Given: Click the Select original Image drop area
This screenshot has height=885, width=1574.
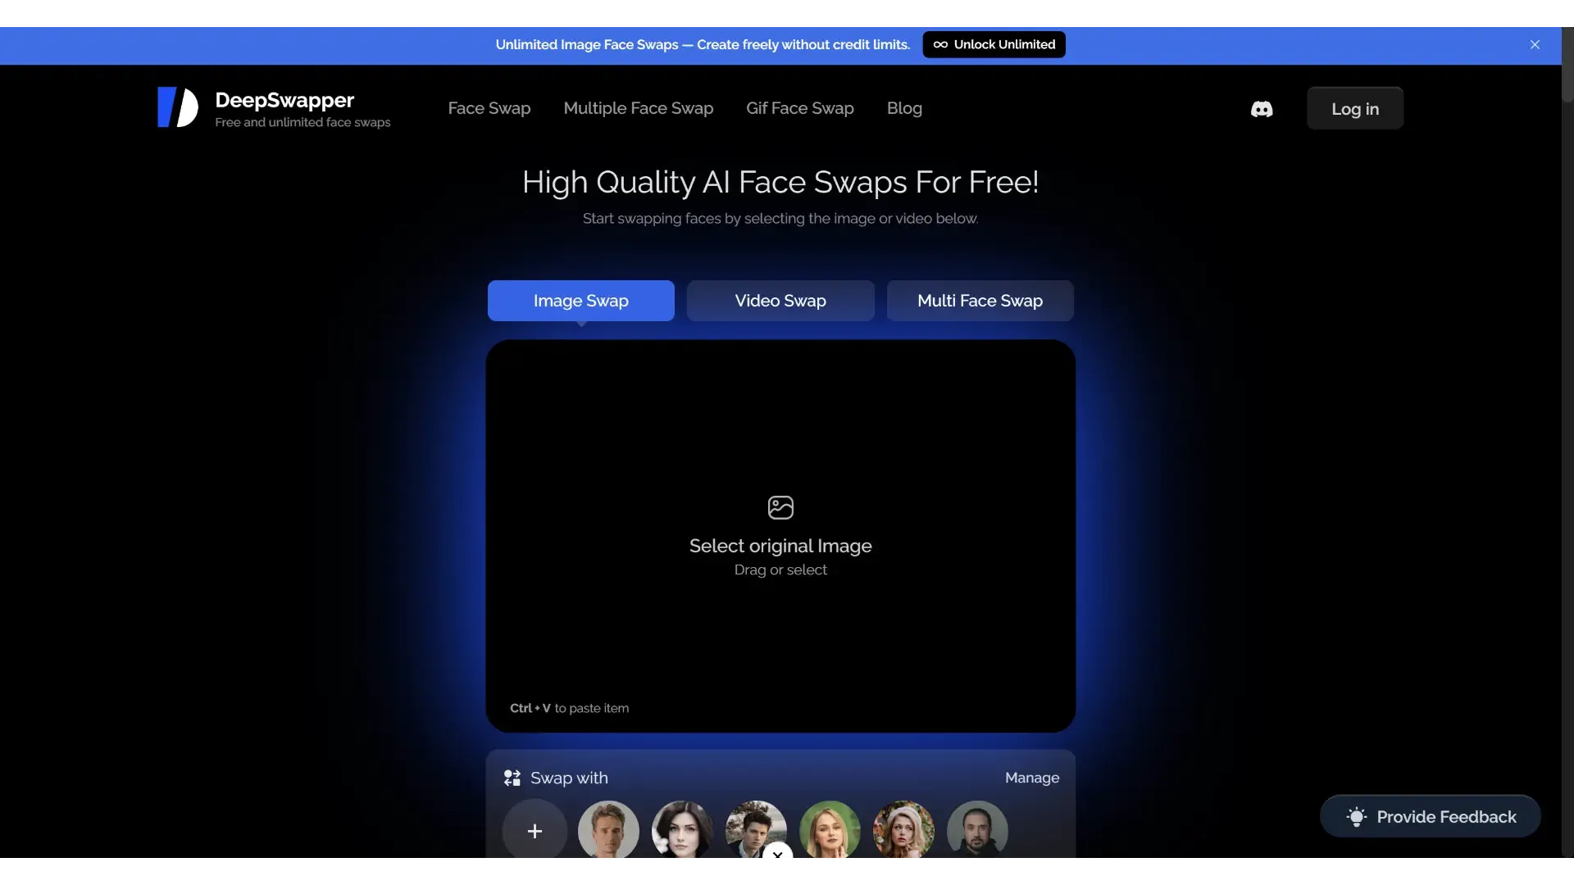Looking at the screenshot, I should point(780,536).
